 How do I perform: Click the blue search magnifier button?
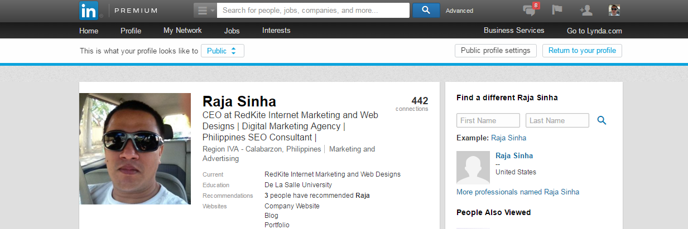coord(426,10)
